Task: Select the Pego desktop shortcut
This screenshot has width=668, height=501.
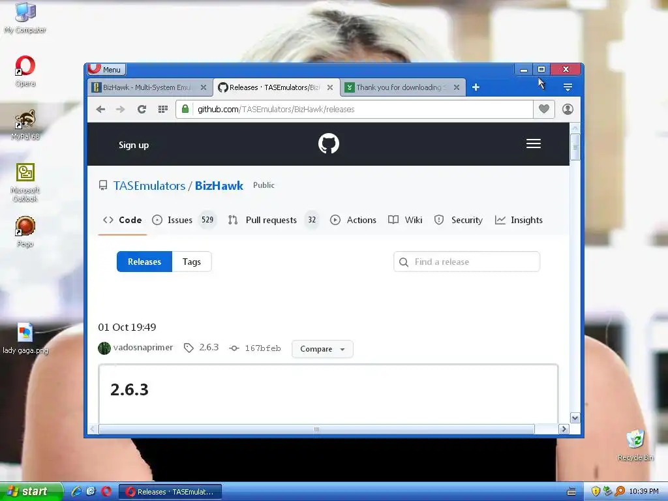Action: click(x=25, y=232)
